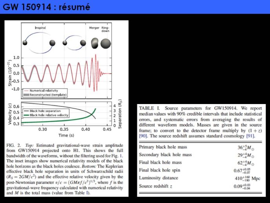Select the "Luminosity distance" row label
270x203 pixels.
pos(158,178)
